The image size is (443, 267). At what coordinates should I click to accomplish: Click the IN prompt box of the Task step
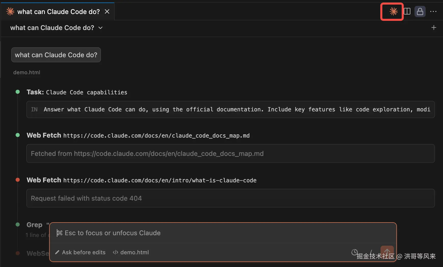230,110
